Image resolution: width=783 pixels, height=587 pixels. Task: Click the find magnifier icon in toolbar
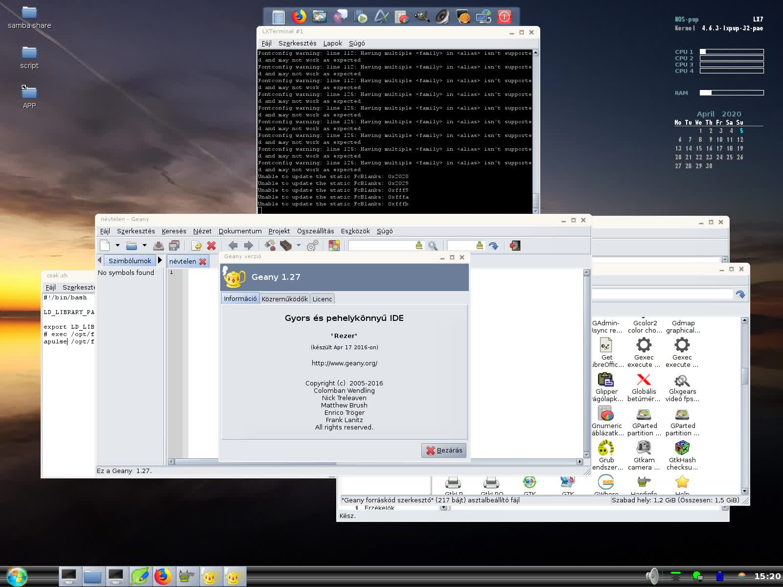tap(433, 246)
